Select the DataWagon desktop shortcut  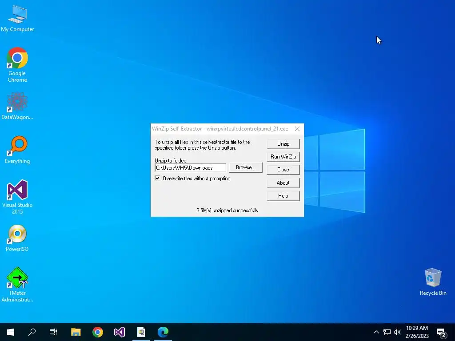tap(17, 106)
